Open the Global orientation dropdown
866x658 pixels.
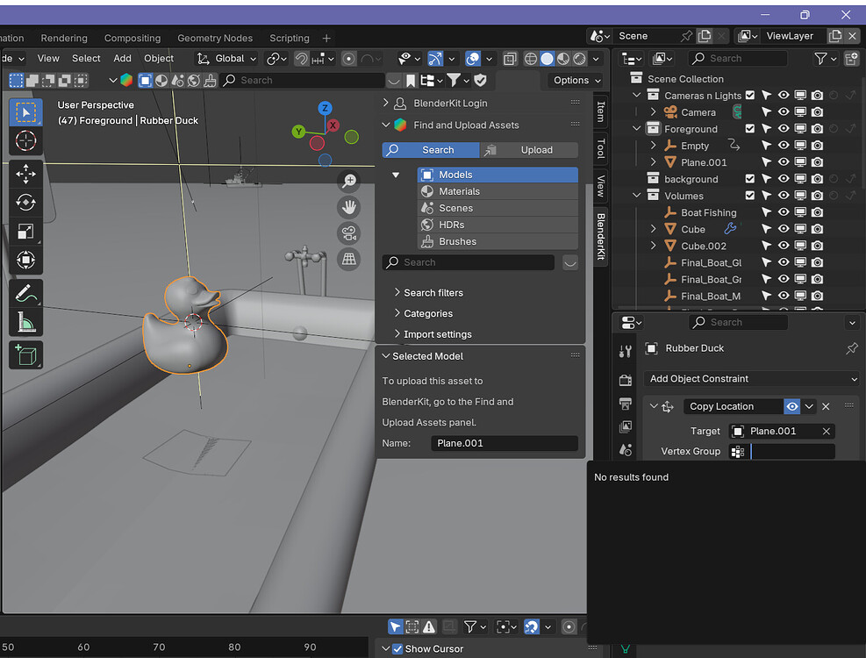pos(227,59)
